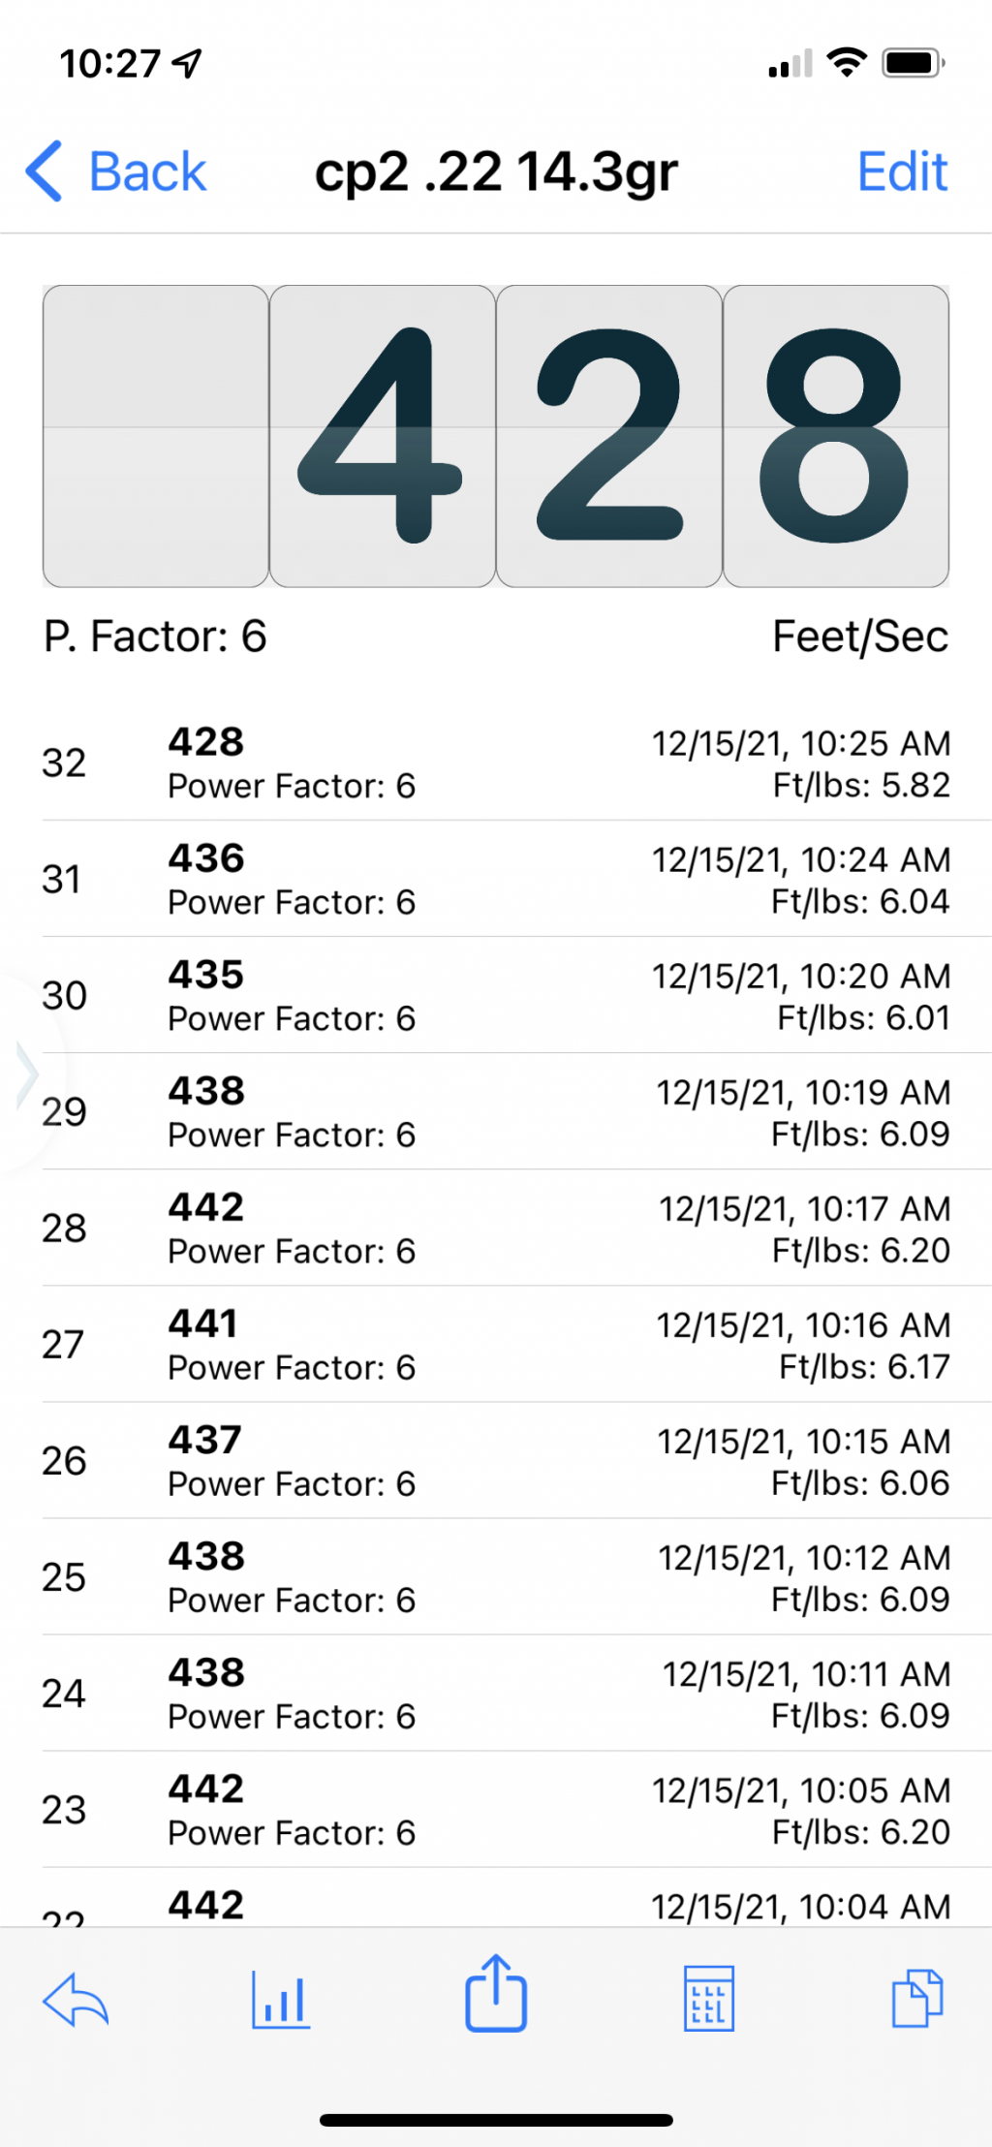992x2147 pixels.
Task: Tap the Feet/Sec unit label
Action: (860, 637)
